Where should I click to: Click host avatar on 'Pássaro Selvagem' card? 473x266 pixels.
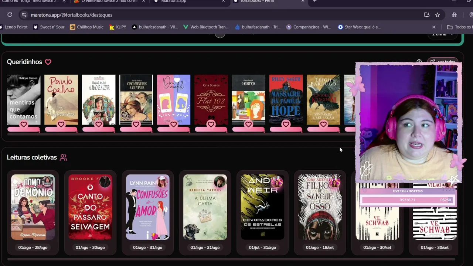click(105, 182)
